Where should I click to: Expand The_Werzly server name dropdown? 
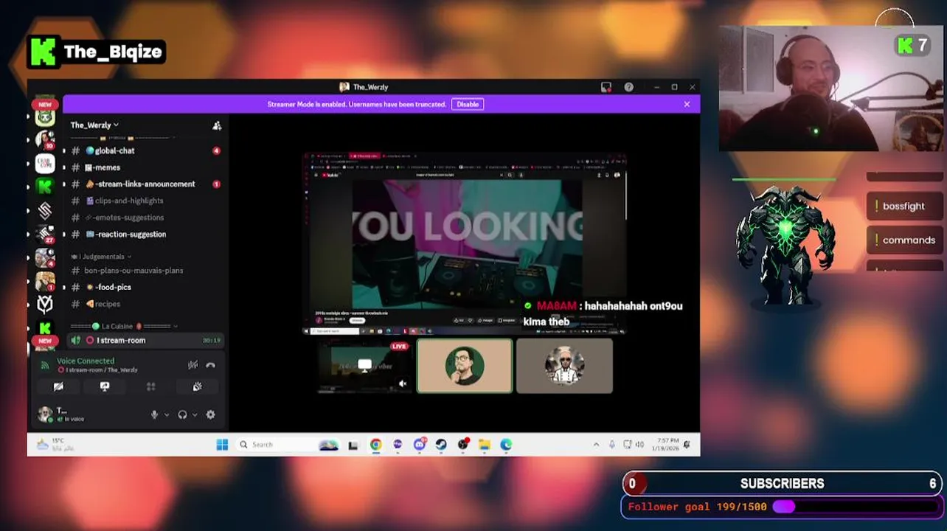(x=94, y=125)
